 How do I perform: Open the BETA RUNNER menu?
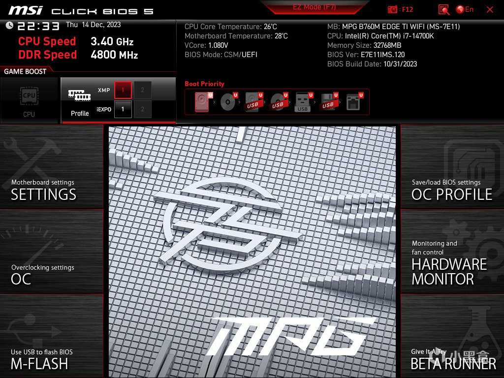pyautogui.click(x=452, y=336)
